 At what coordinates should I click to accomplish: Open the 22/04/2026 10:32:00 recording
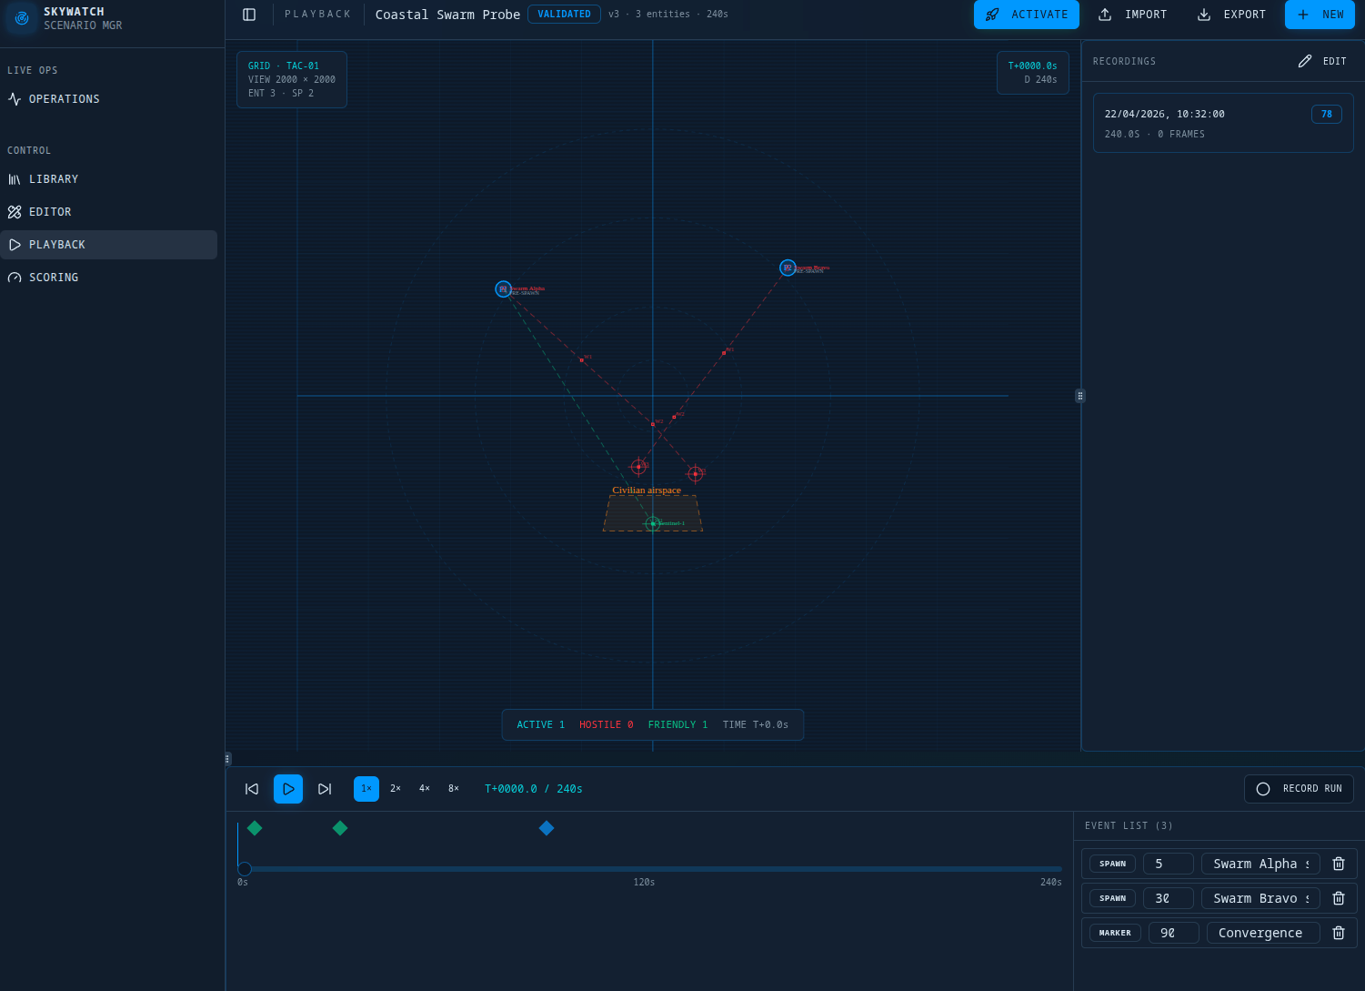point(1223,123)
